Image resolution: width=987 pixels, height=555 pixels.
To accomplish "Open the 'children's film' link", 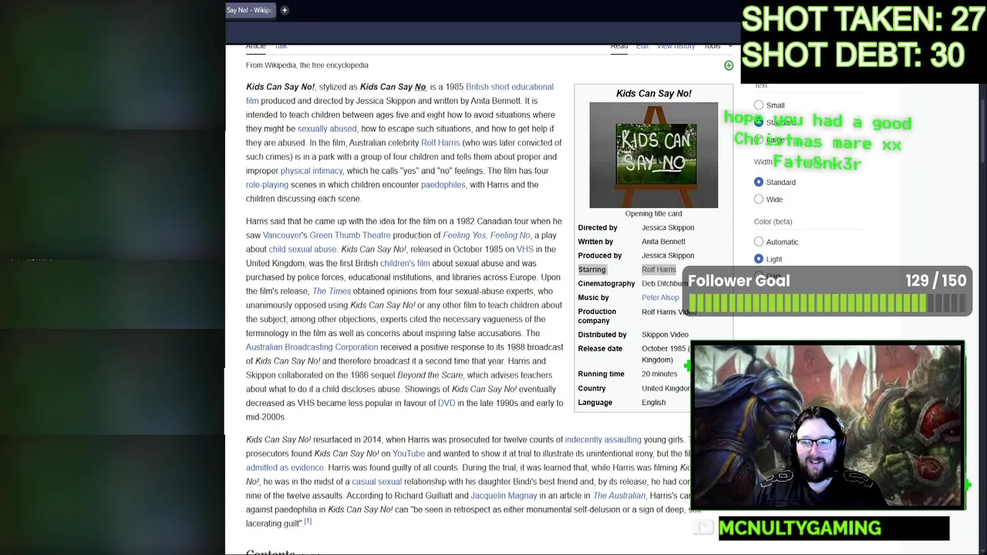I will pyautogui.click(x=405, y=263).
